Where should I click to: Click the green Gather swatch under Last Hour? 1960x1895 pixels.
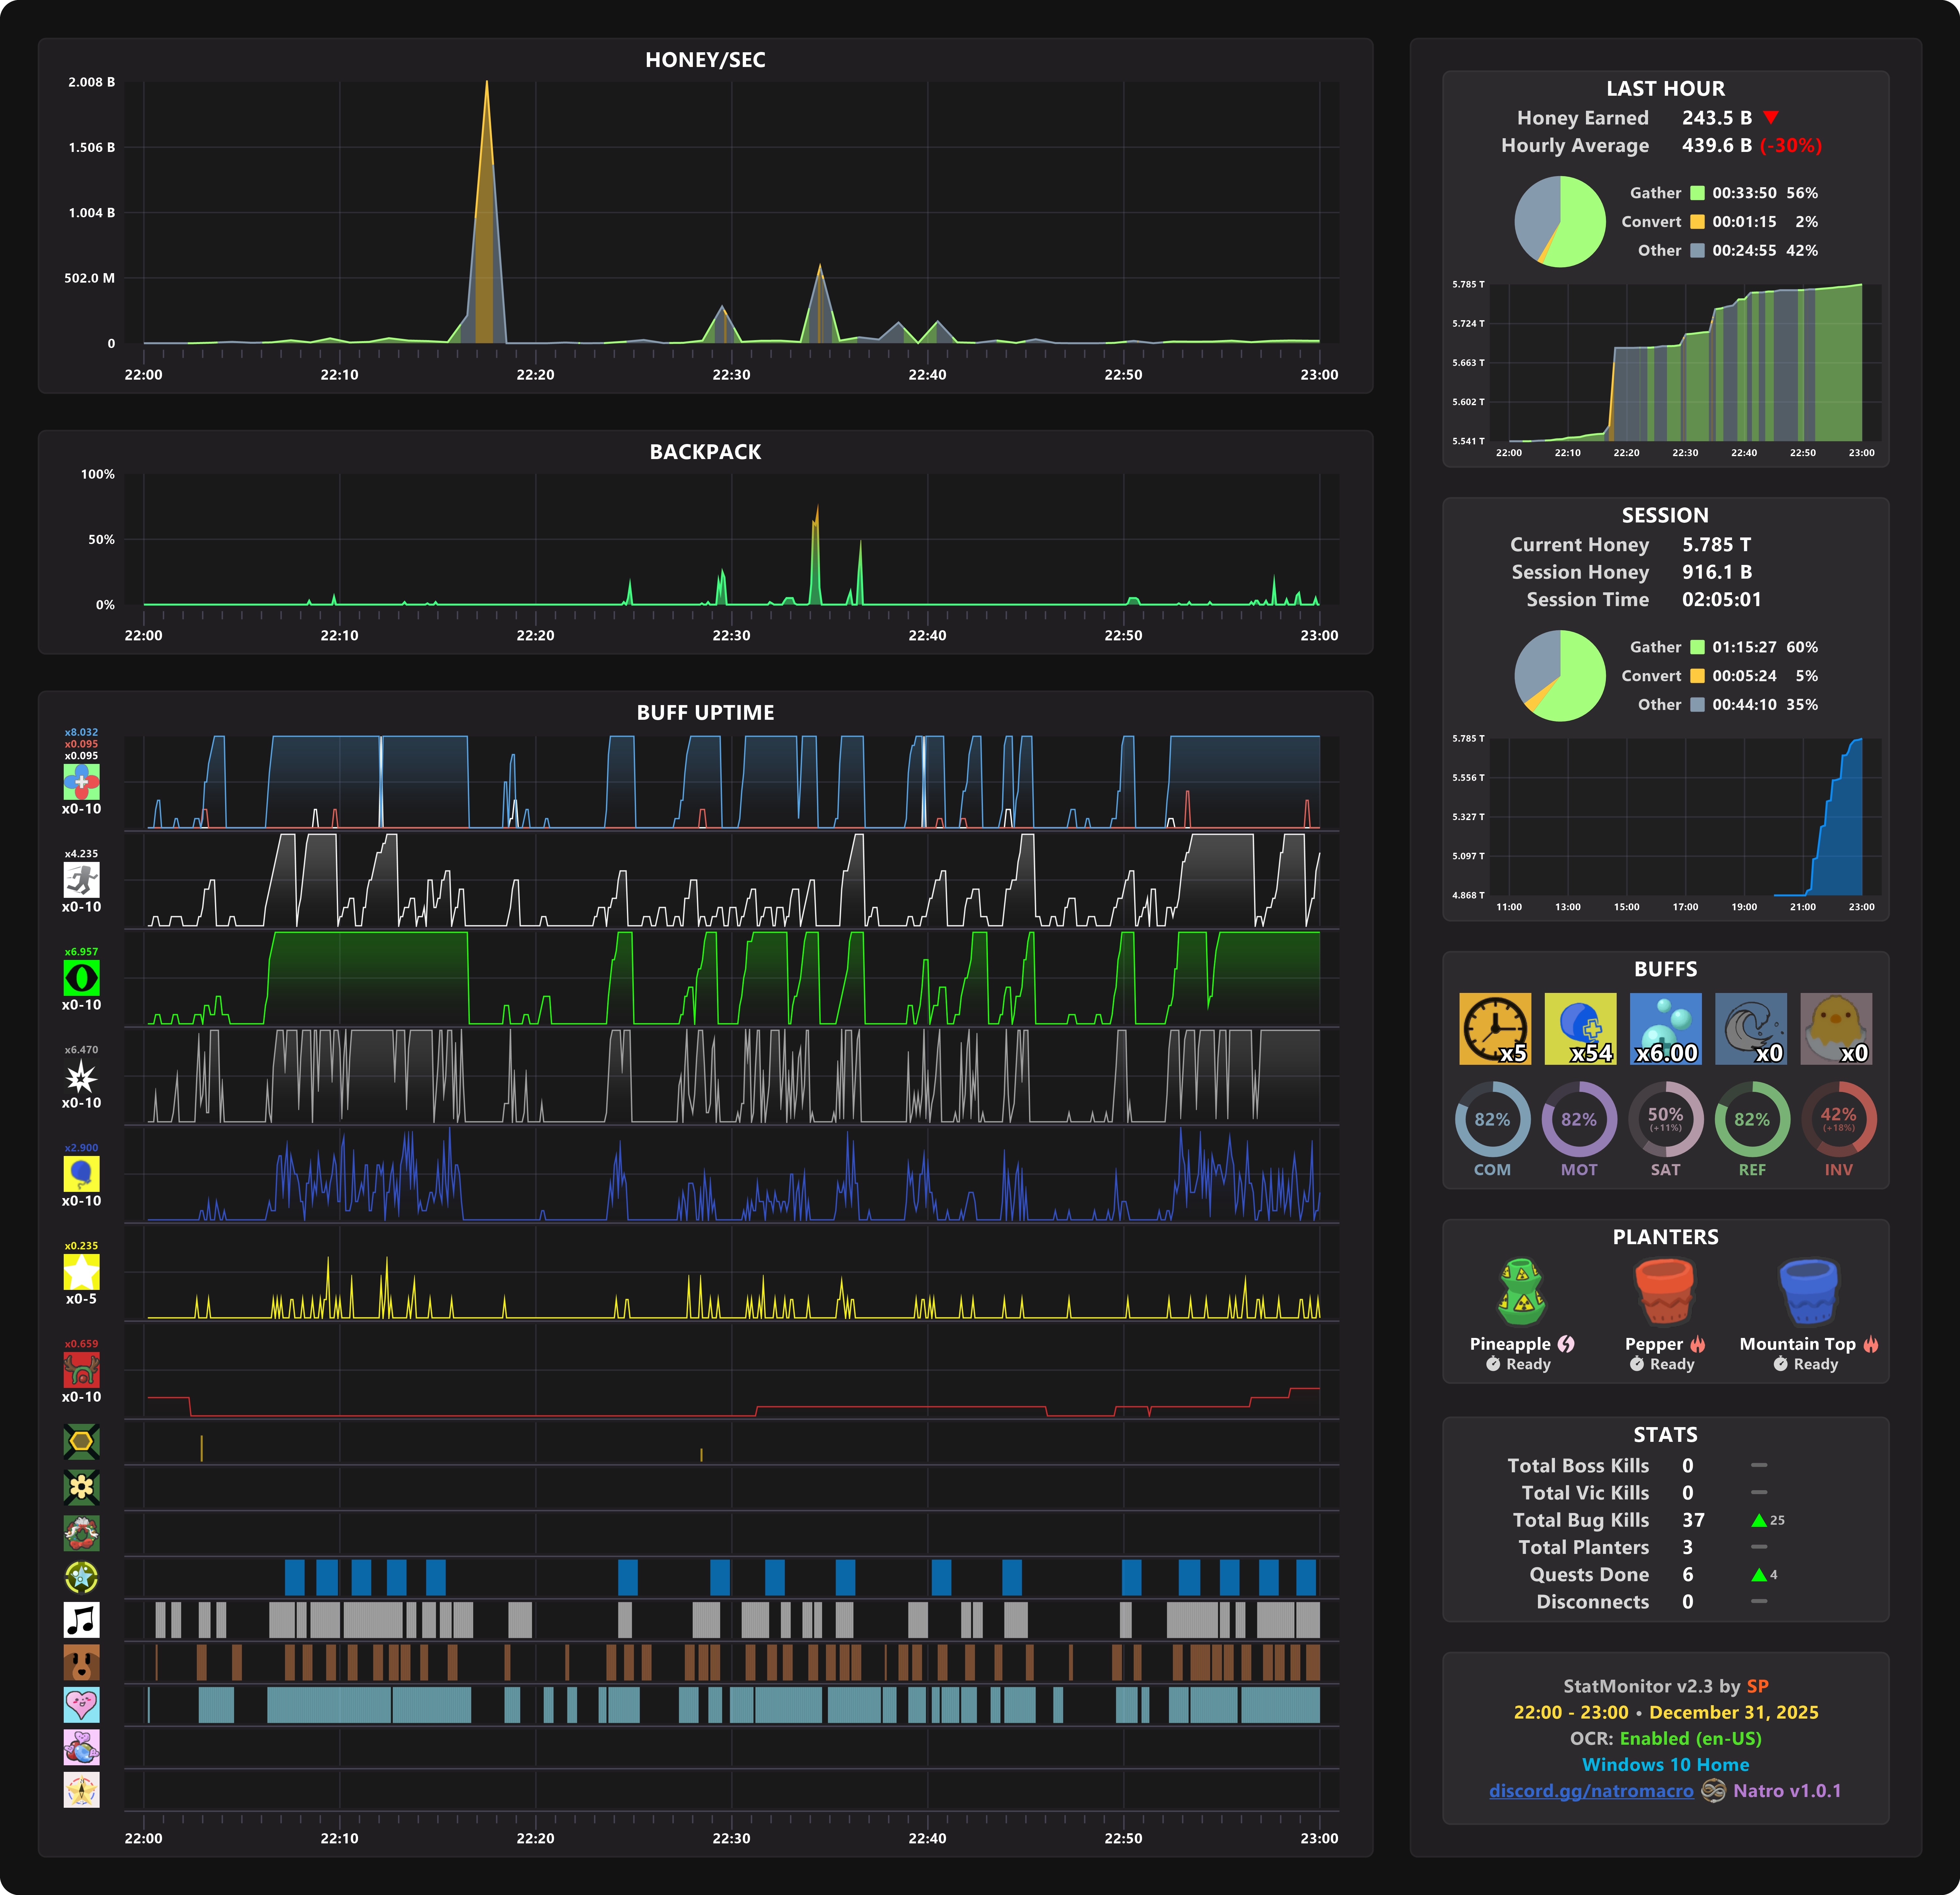coord(1697,193)
